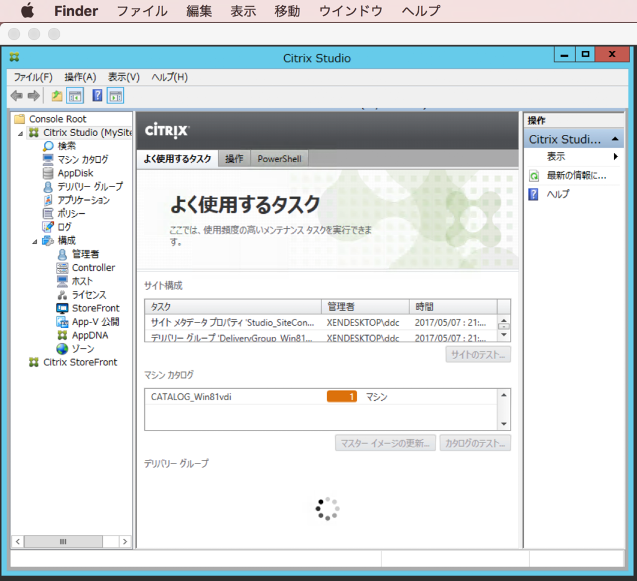637x581 pixels.
Task: Click the マスター イメージの更新... button
Action: (x=385, y=443)
